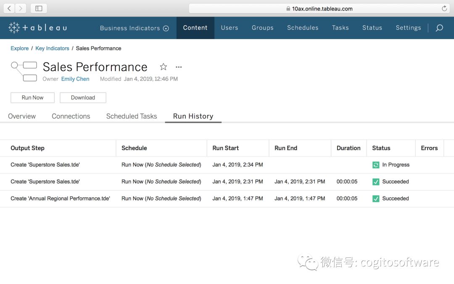The height and width of the screenshot is (284, 454).
Task: Click the address bar URL field
Action: click(319, 9)
